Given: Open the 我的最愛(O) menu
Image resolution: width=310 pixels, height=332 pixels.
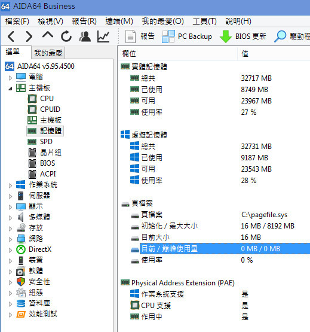Looking at the screenshot, I should point(163,22).
